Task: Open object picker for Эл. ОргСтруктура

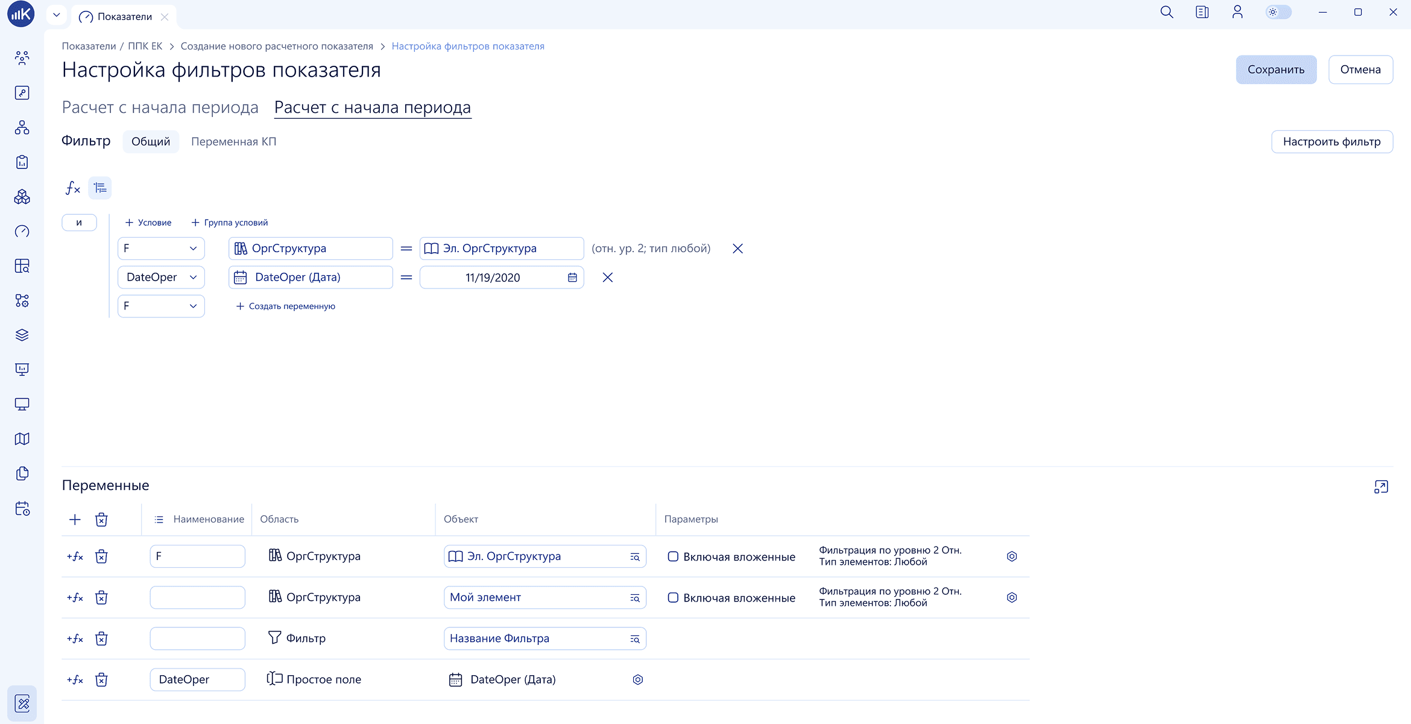Action: (x=635, y=557)
